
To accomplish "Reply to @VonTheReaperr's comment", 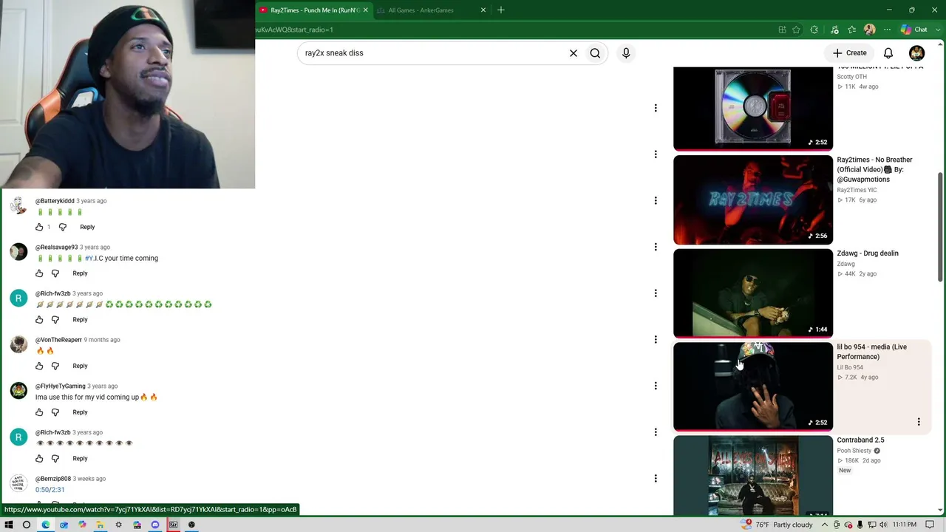I will (x=80, y=366).
